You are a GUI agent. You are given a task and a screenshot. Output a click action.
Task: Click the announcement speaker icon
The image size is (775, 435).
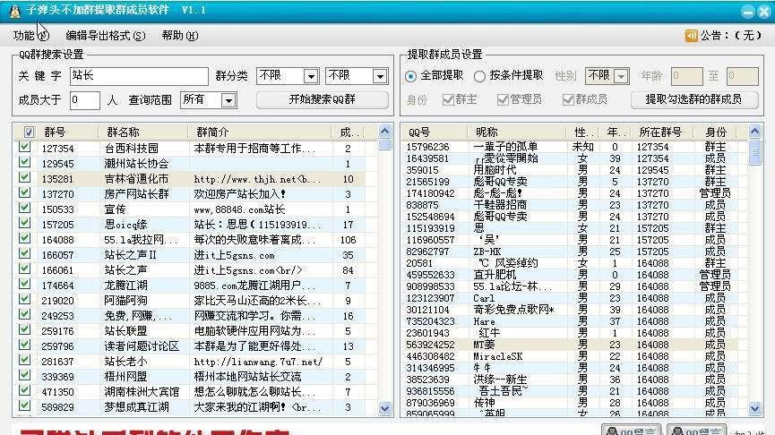click(691, 36)
